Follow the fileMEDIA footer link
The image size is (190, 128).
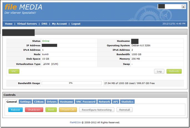coord(75,122)
